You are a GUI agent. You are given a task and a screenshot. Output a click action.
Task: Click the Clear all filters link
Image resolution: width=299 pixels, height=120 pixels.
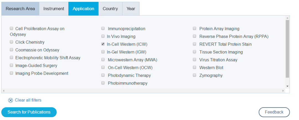(28, 100)
